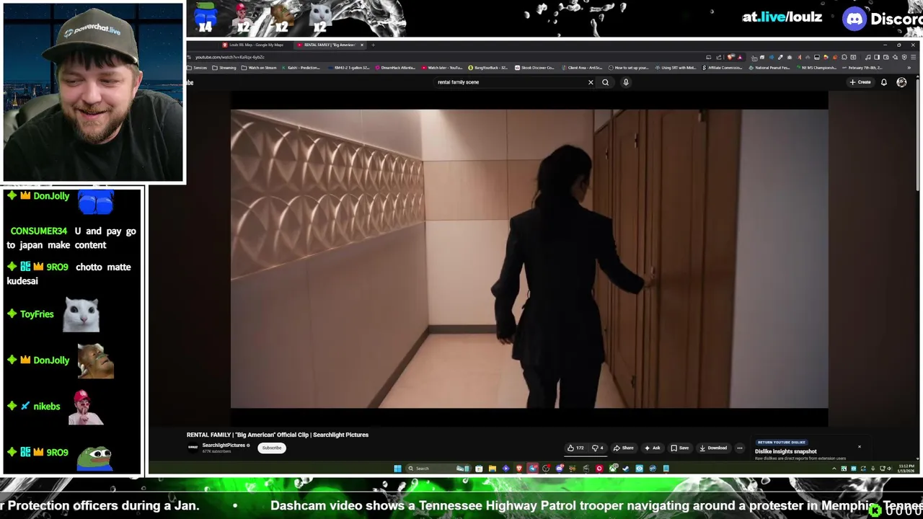The height and width of the screenshot is (519, 923).
Task: Click 9RO9's 'chotto matte kudesai' message
Action: [69, 274]
